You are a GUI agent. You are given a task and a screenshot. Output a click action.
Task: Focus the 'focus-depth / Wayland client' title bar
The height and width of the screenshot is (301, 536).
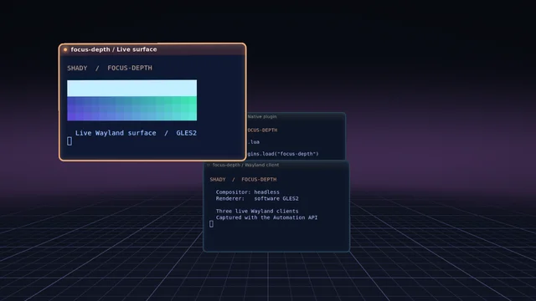(x=276, y=166)
